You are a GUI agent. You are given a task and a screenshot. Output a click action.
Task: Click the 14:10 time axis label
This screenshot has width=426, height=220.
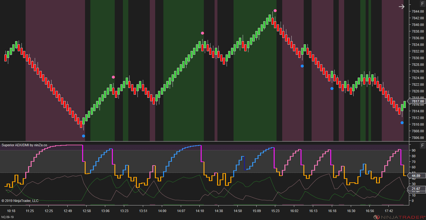coord(199,211)
